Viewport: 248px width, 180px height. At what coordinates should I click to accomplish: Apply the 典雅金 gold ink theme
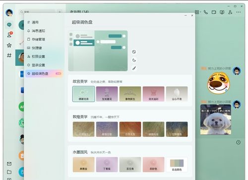tap(84, 165)
